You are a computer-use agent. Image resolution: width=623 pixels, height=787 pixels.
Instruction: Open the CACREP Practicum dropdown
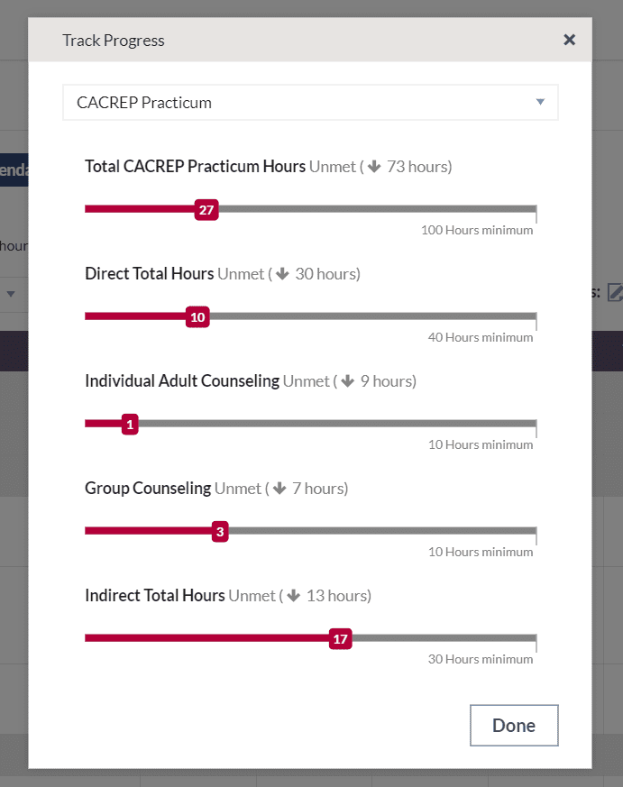310,102
